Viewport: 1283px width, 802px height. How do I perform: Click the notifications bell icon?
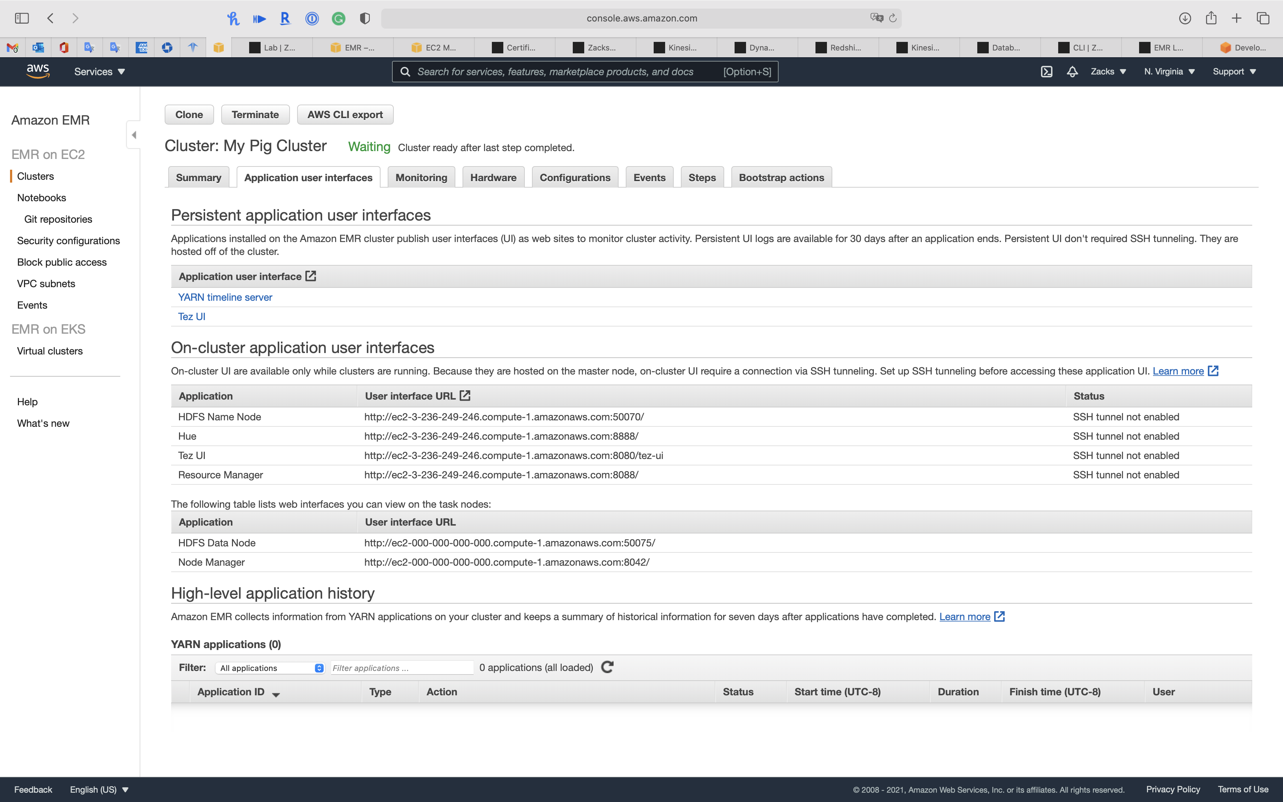(x=1072, y=72)
